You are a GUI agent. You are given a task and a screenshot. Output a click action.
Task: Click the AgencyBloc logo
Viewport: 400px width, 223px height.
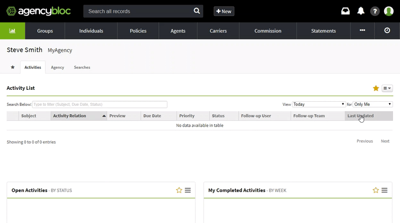pyautogui.click(x=38, y=11)
